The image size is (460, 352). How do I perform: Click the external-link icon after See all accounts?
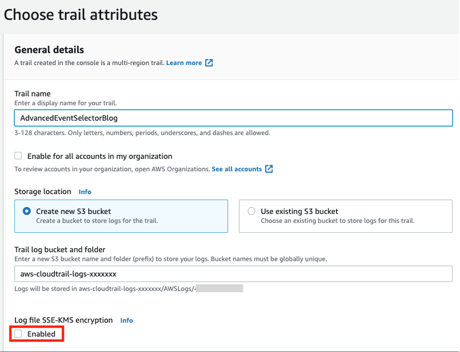[269, 169]
